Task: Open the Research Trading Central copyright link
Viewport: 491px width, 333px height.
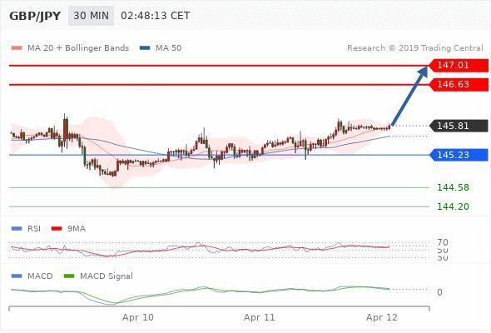Action: (415, 48)
